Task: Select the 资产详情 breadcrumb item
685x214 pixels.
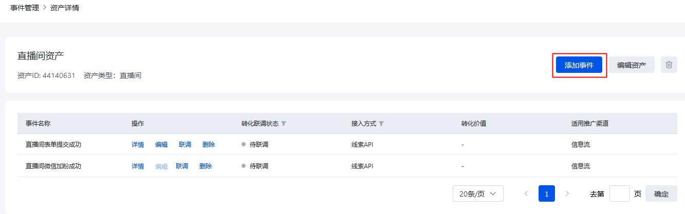Action: coord(65,8)
